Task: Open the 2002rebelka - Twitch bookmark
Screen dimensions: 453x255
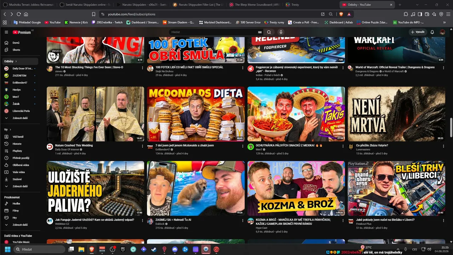Action: tap(107, 22)
